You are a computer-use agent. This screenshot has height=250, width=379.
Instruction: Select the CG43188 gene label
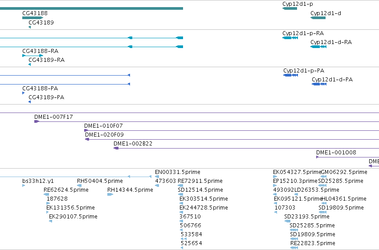(x=35, y=13)
